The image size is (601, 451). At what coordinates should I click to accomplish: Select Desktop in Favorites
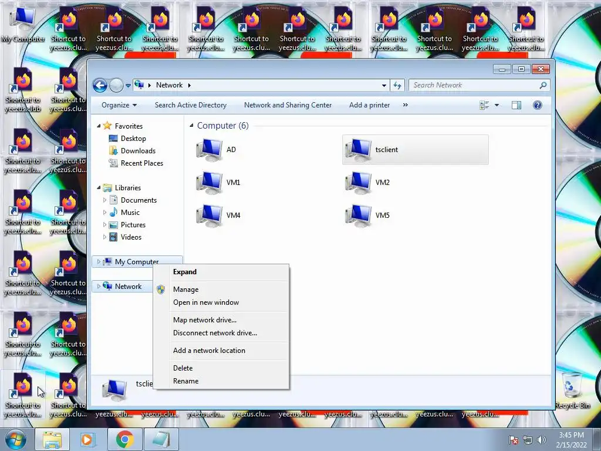[133, 139]
